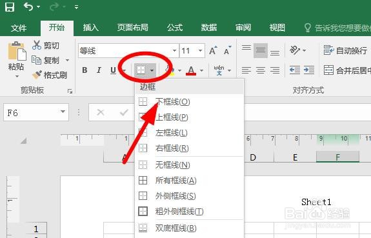Click the Borders icon button

tap(141, 70)
